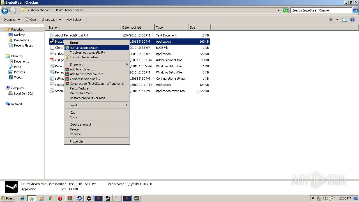359x202 pixels.
Task: Expand the address bar history dropdown
Action: [279, 10]
